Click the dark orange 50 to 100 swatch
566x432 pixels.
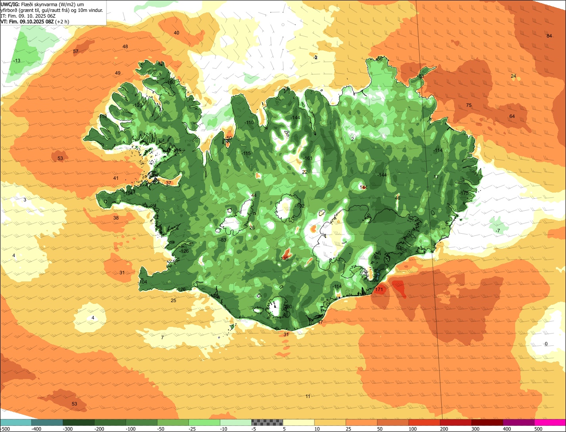click(393, 422)
